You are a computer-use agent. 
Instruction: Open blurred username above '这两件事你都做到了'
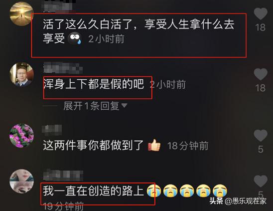(x=52, y=130)
